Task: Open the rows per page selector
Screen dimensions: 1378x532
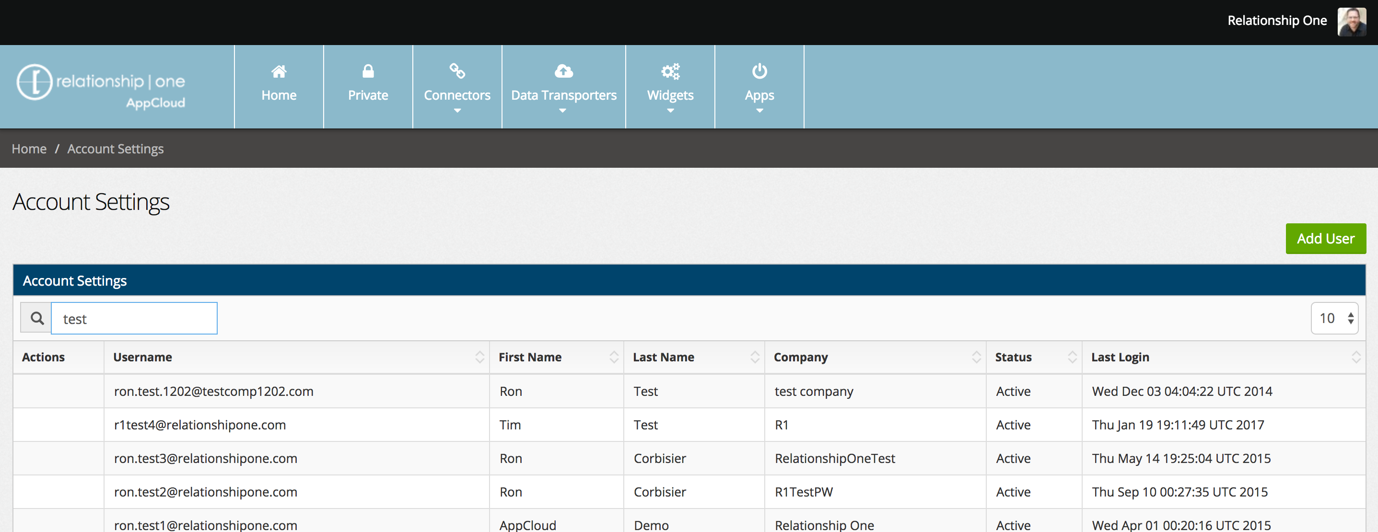Action: coord(1334,318)
